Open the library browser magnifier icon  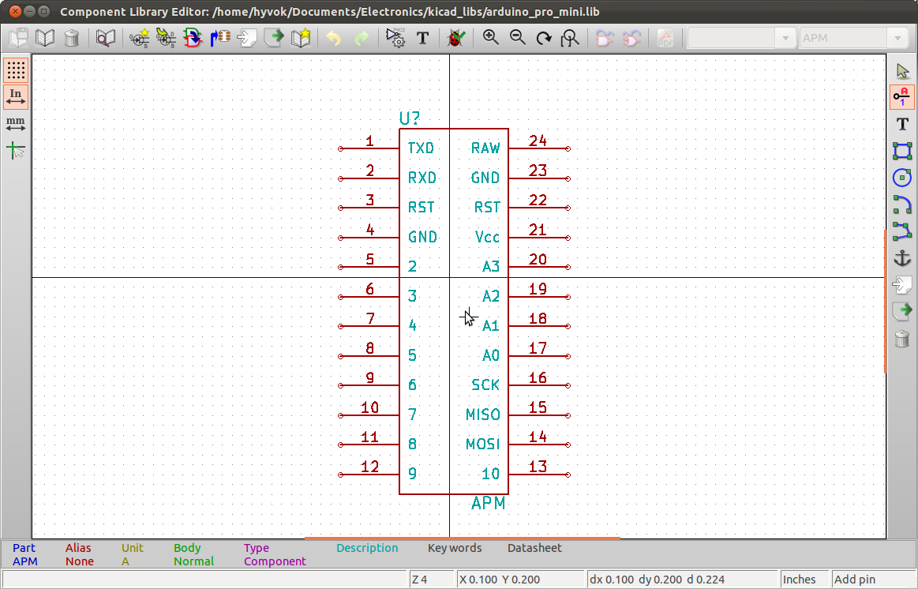click(x=106, y=38)
